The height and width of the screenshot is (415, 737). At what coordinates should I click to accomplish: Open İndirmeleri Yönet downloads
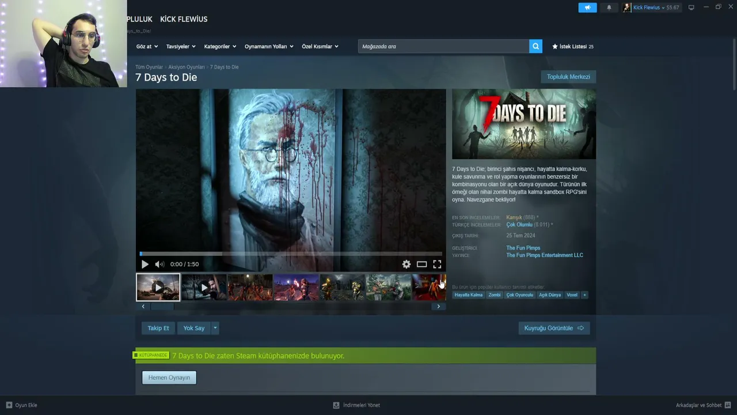pyautogui.click(x=356, y=405)
